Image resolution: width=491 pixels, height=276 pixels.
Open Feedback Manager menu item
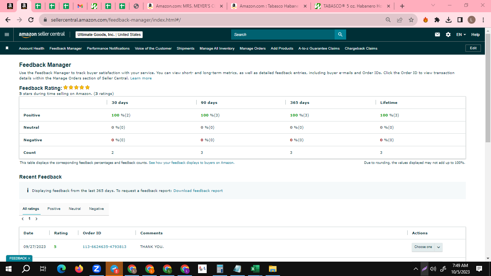pos(65,48)
